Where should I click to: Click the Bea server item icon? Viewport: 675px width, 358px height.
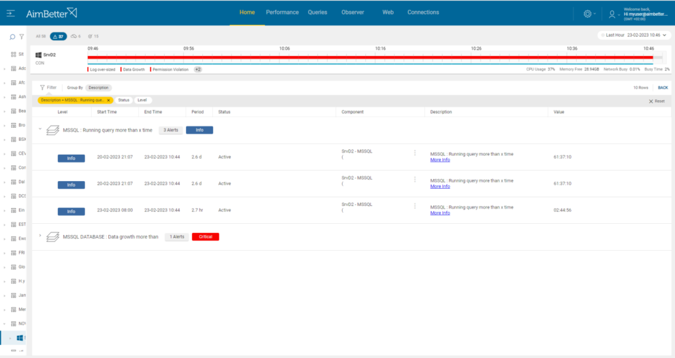point(13,111)
